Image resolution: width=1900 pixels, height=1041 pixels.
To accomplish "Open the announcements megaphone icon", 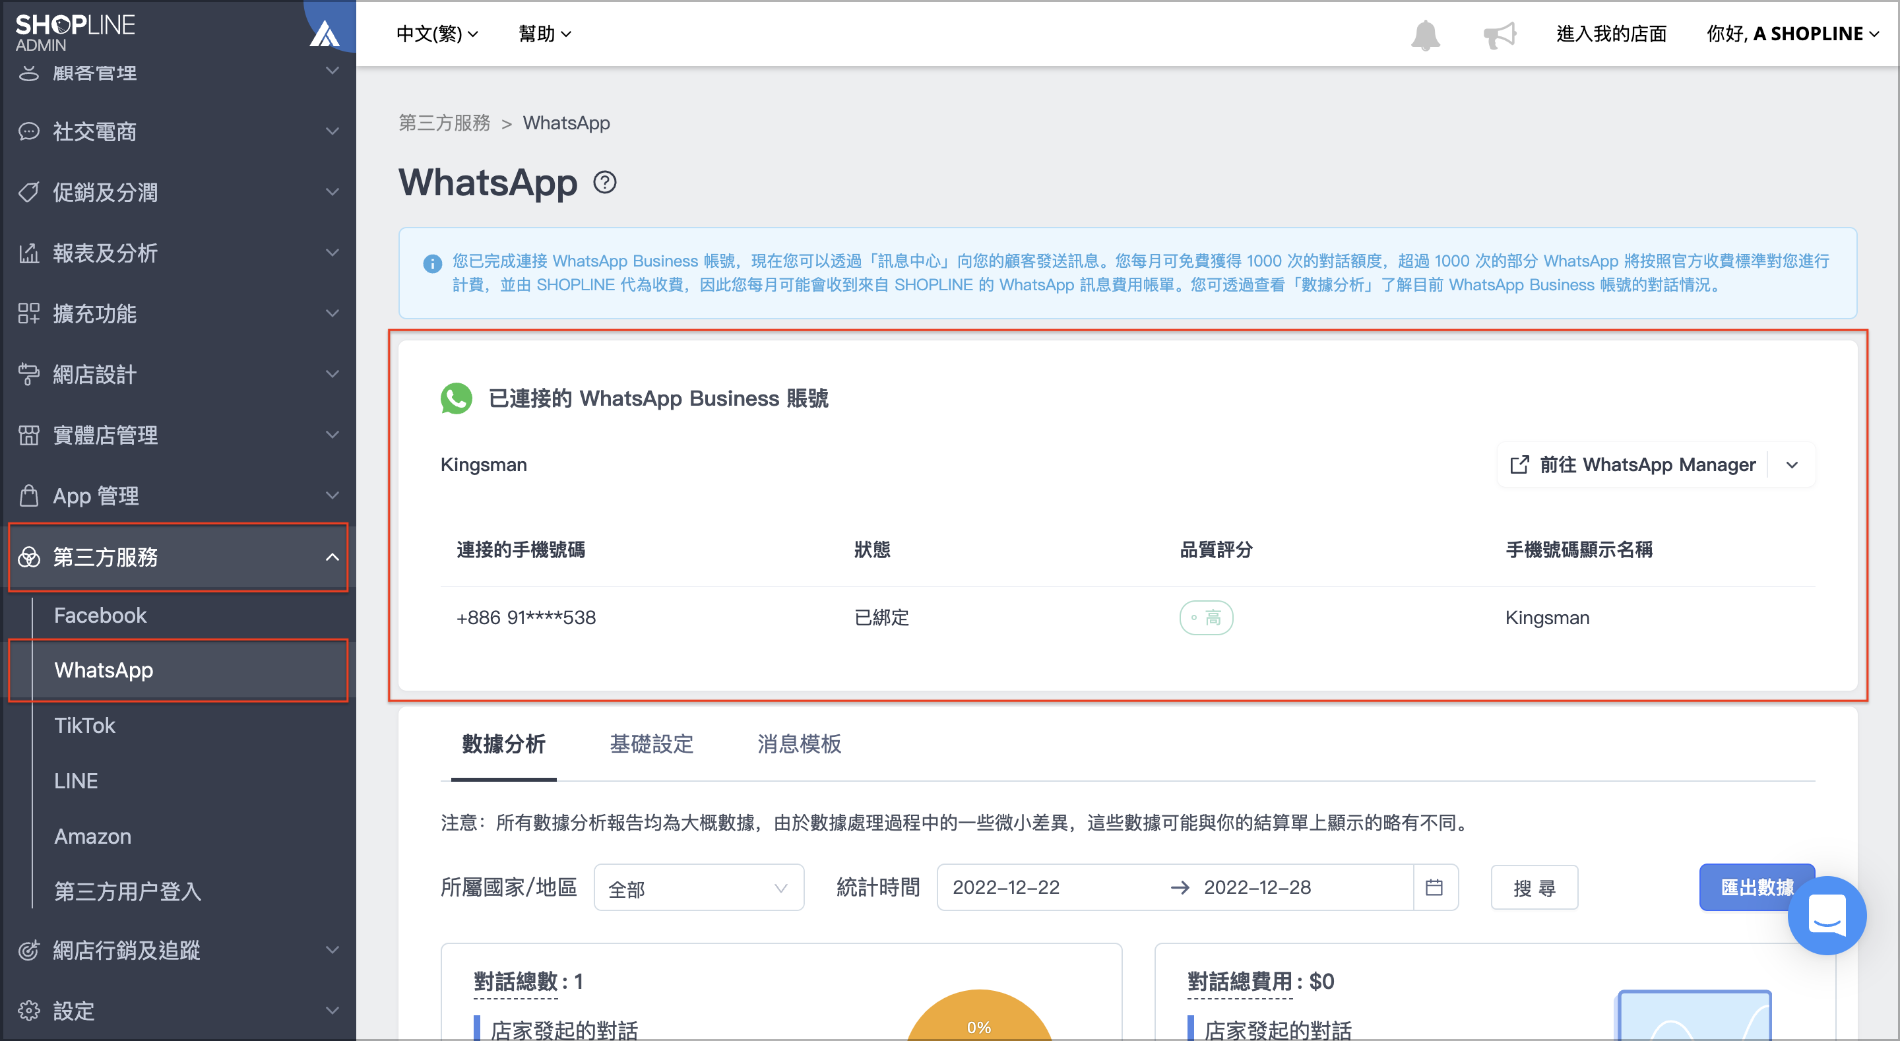I will pyautogui.click(x=1500, y=35).
